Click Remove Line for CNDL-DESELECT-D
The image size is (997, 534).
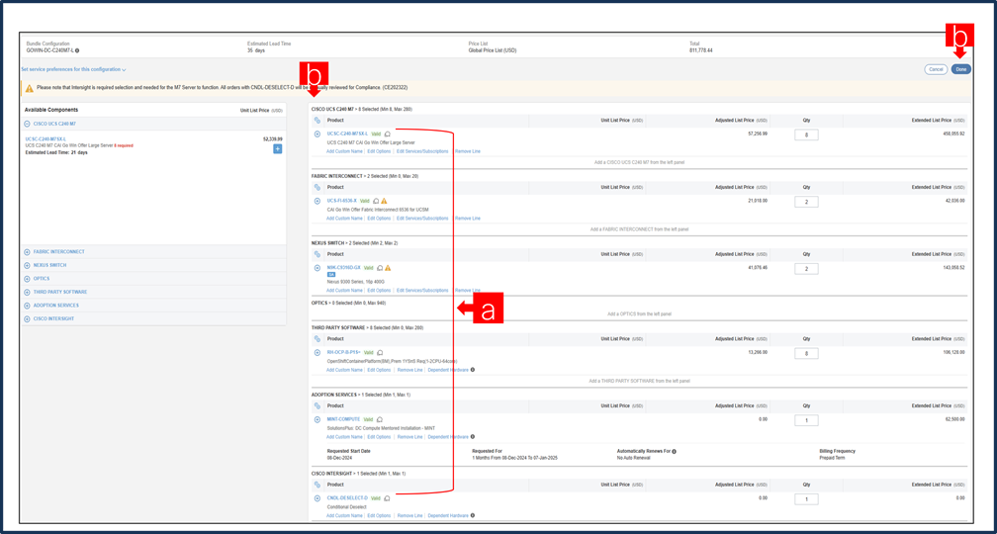(x=409, y=515)
